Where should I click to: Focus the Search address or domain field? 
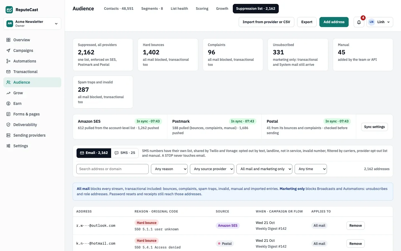(113, 169)
